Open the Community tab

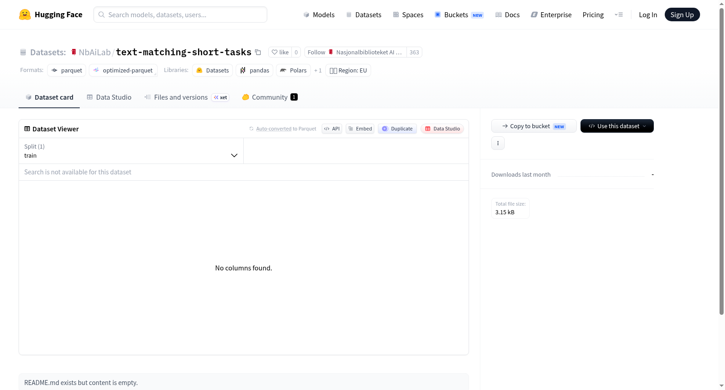click(270, 97)
